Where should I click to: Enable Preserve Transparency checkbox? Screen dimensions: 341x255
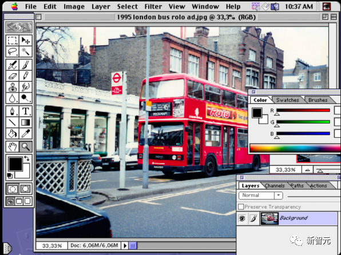(241, 207)
